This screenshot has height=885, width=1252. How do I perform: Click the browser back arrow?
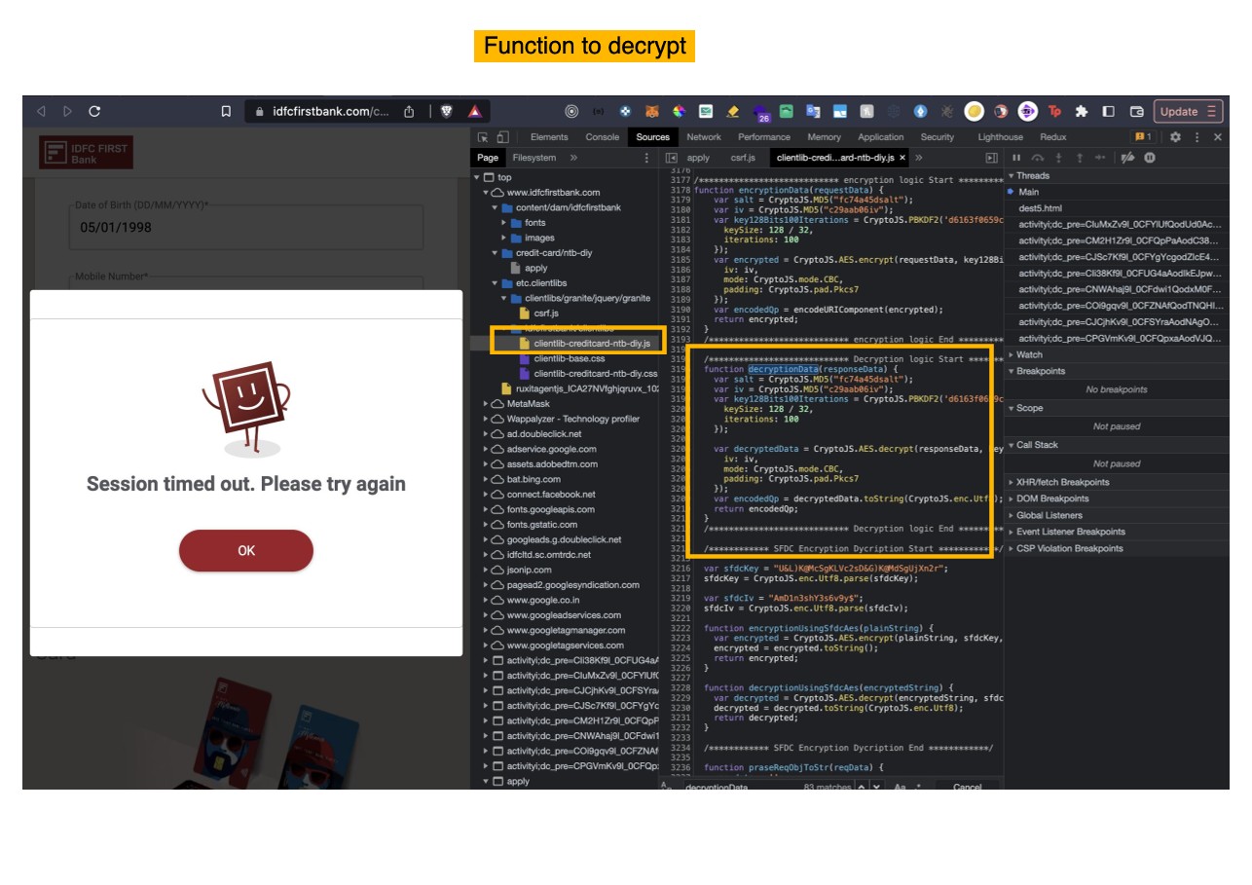41,111
